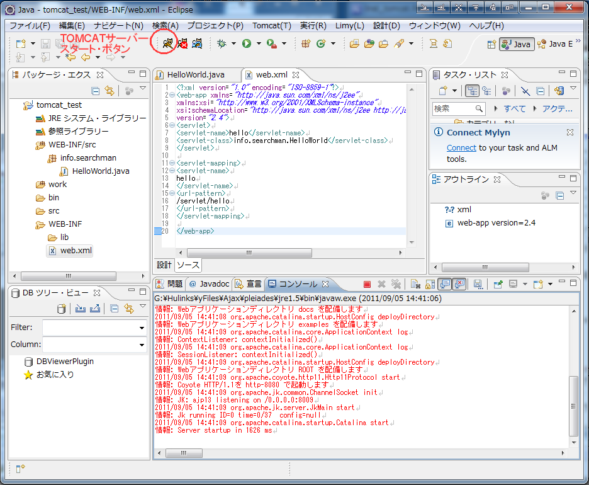The image size is (589, 485).
Task: Click the Open New Console icon
Action: pos(538,284)
